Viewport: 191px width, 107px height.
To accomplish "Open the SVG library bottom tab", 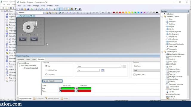I will click(38, 98).
